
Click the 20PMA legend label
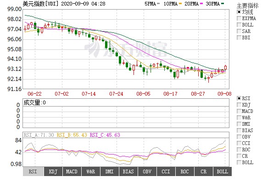[191, 4]
